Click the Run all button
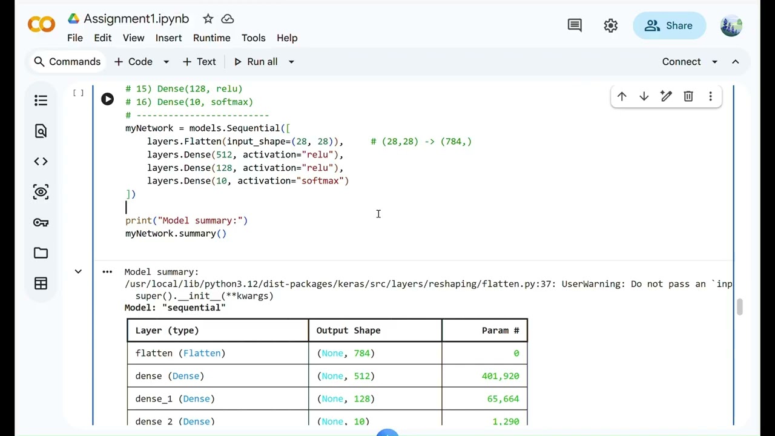 coord(256,62)
